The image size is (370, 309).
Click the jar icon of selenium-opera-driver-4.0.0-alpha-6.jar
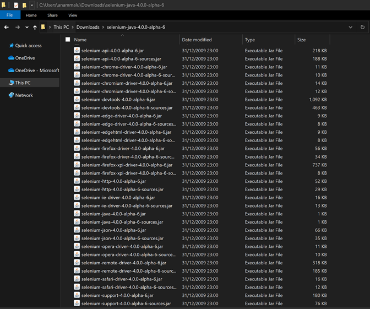[x=77, y=246]
